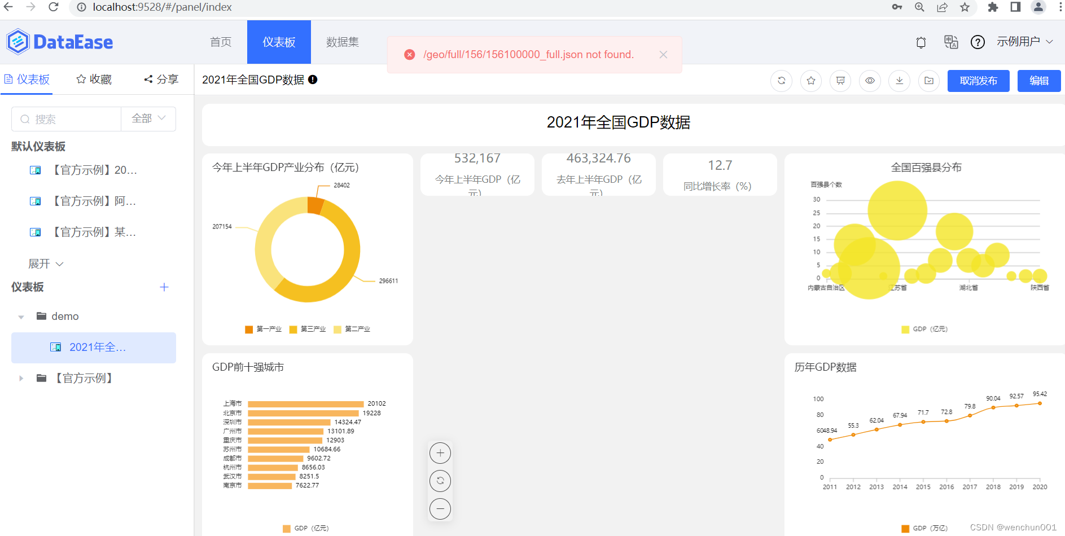Expand the 【官方示例】 folder
Image resolution: width=1065 pixels, height=536 pixels.
point(21,378)
